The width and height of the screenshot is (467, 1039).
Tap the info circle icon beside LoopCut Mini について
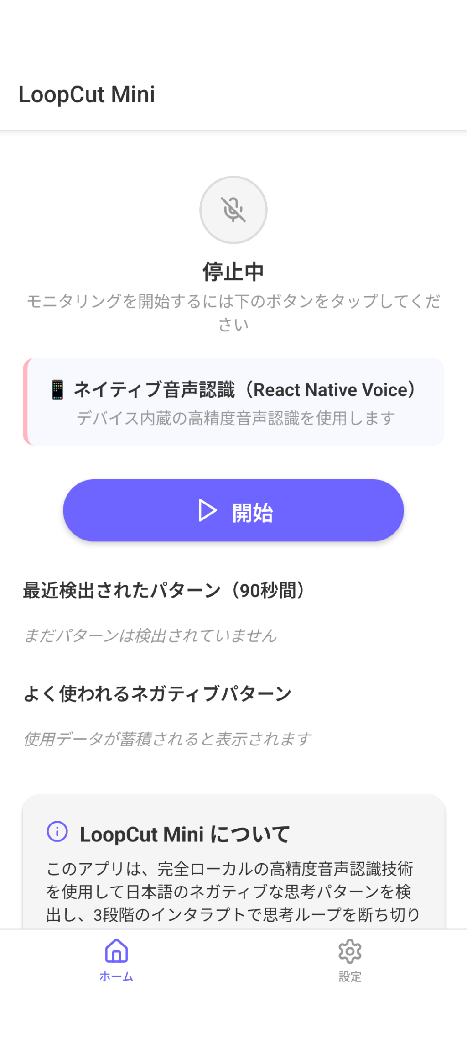click(57, 831)
